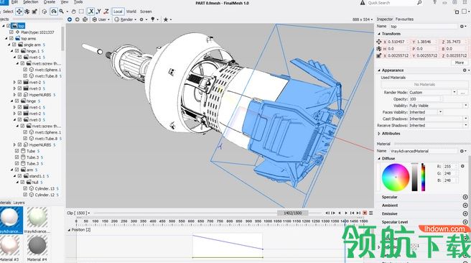Toggle checkbox for hinge.1 node
This screenshot has height=263, width=471.
17,51
